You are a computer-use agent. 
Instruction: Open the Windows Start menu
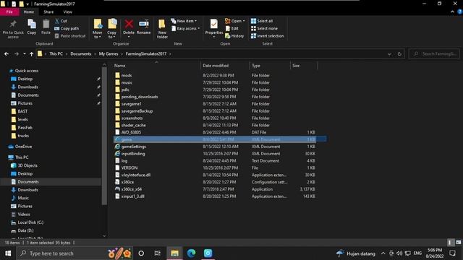8,253
